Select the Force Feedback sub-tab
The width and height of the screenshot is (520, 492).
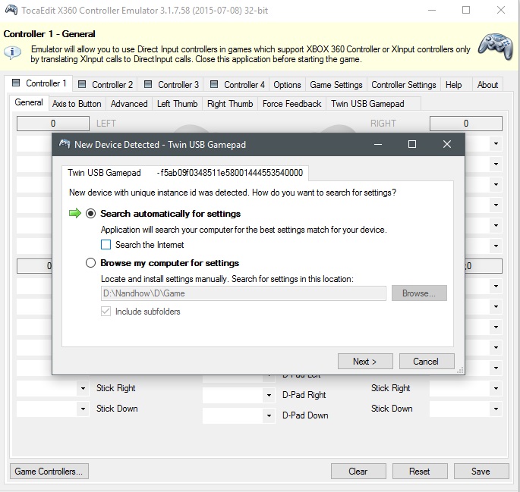pos(292,104)
